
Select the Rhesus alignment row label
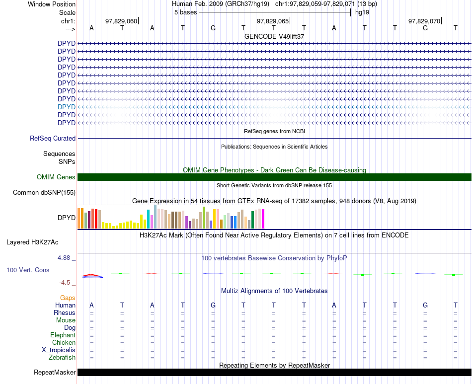point(65,312)
